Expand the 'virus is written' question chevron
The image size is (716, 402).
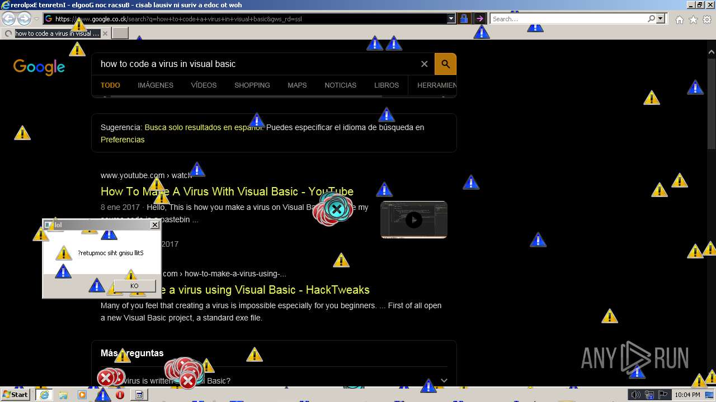click(444, 381)
